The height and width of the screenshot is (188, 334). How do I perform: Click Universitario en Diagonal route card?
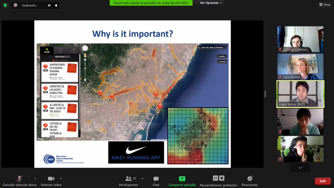pyautogui.click(x=59, y=72)
